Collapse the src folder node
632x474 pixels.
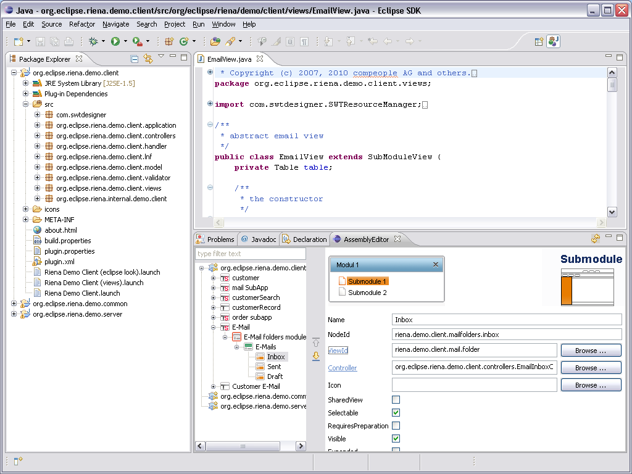[x=25, y=104]
